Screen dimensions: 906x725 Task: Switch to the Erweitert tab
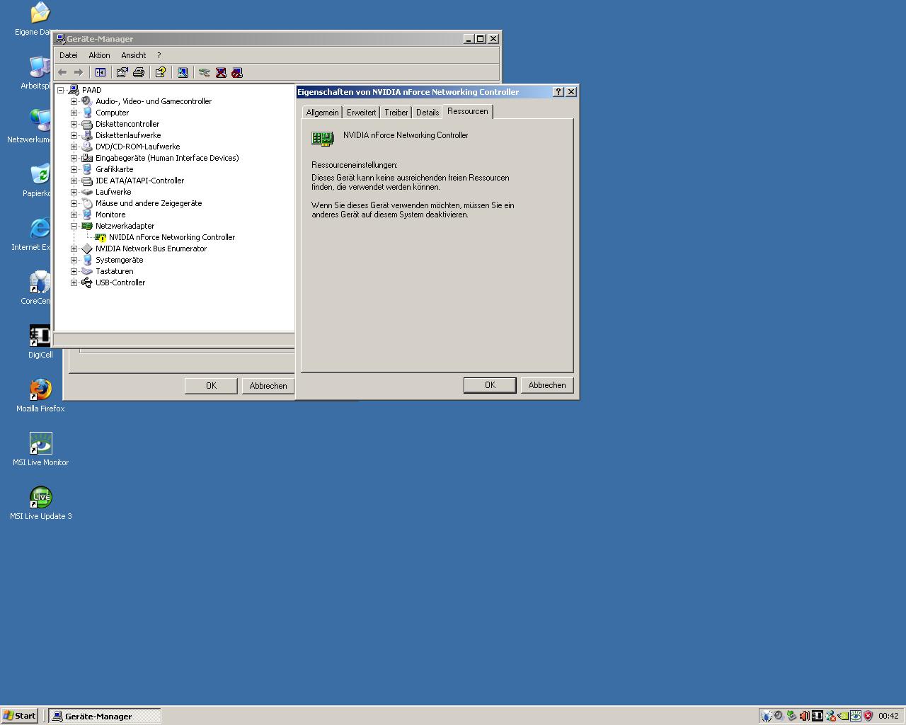click(361, 113)
